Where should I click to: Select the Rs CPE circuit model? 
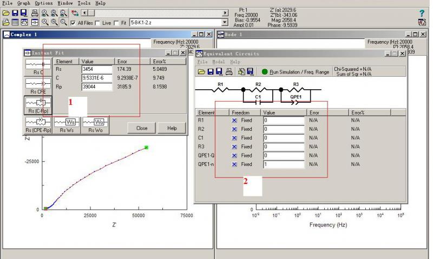click(38, 86)
